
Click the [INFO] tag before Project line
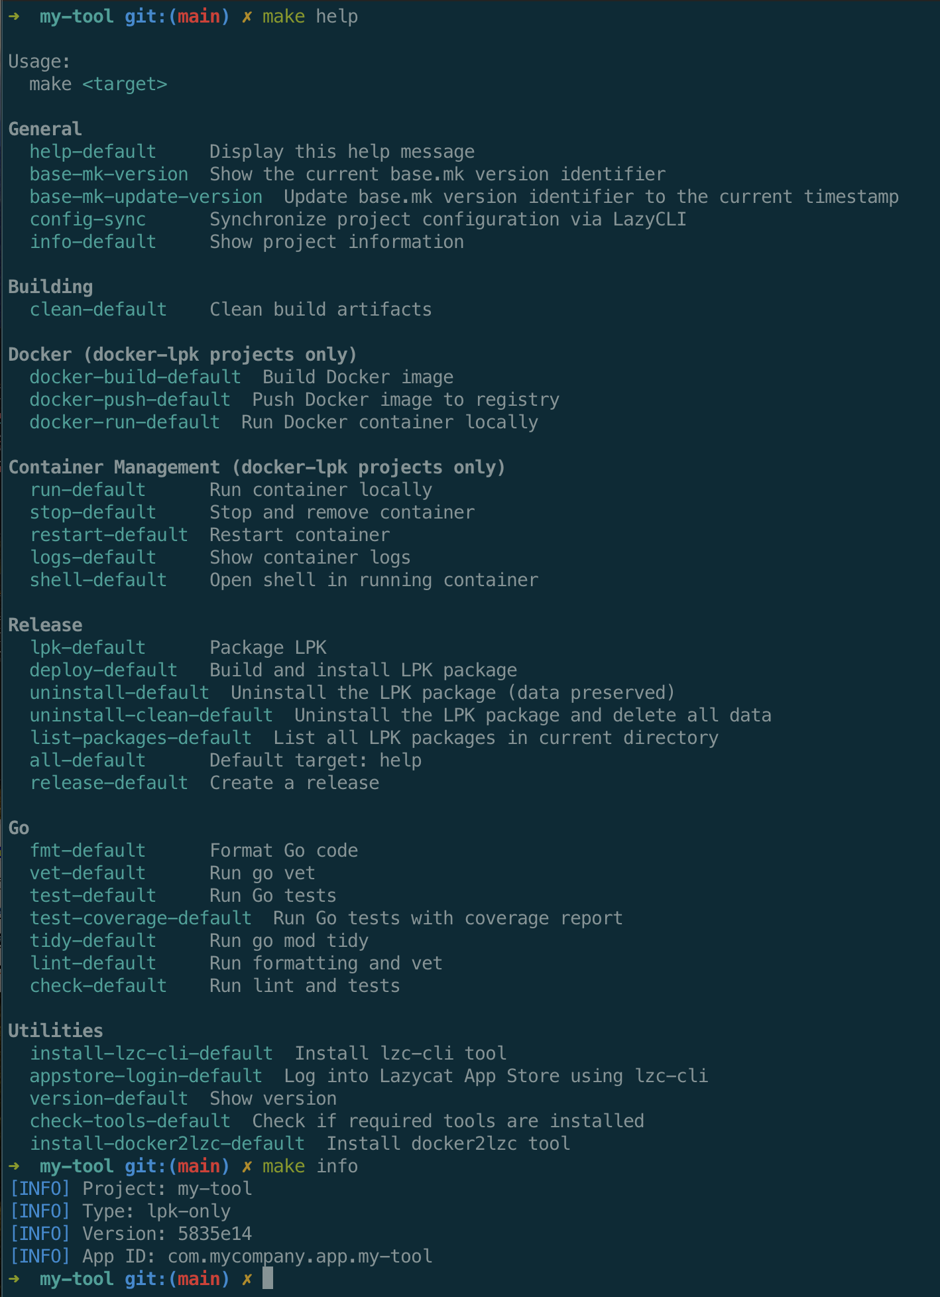point(40,1189)
